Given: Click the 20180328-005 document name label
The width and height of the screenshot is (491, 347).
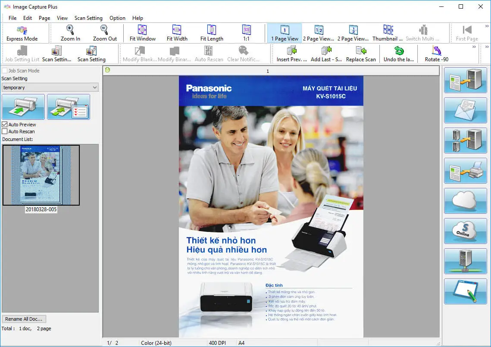Looking at the screenshot, I should pos(41,209).
